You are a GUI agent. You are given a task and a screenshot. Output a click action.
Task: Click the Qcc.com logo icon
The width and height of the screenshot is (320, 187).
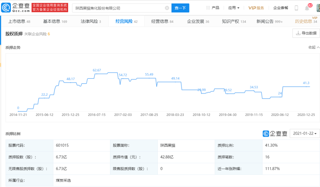[x=6, y=8]
